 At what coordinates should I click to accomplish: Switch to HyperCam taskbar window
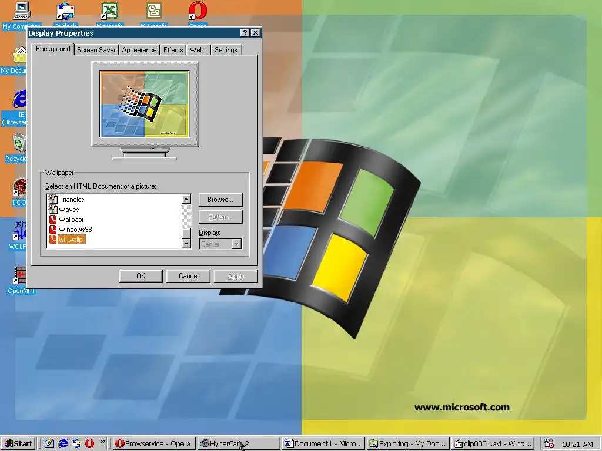pyautogui.click(x=239, y=444)
